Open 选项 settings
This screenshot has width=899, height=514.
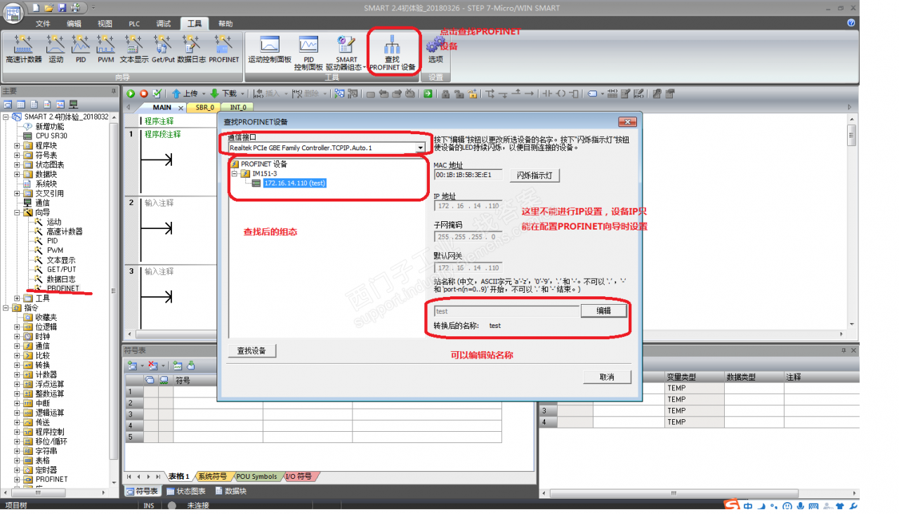(435, 51)
